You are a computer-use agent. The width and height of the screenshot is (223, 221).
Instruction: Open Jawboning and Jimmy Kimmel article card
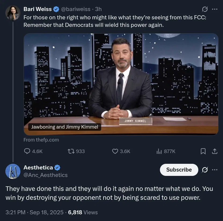click(121, 84)
